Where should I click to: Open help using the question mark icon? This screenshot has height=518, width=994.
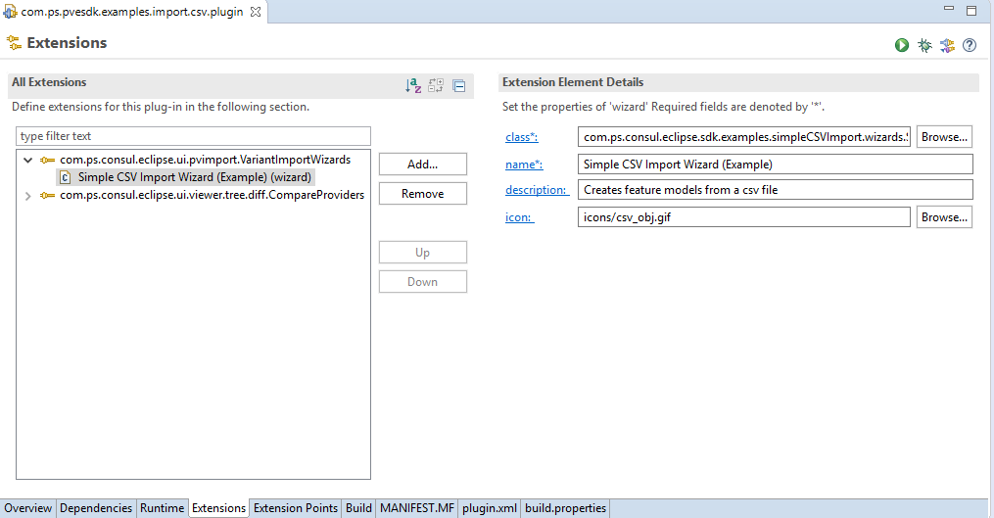970,45
